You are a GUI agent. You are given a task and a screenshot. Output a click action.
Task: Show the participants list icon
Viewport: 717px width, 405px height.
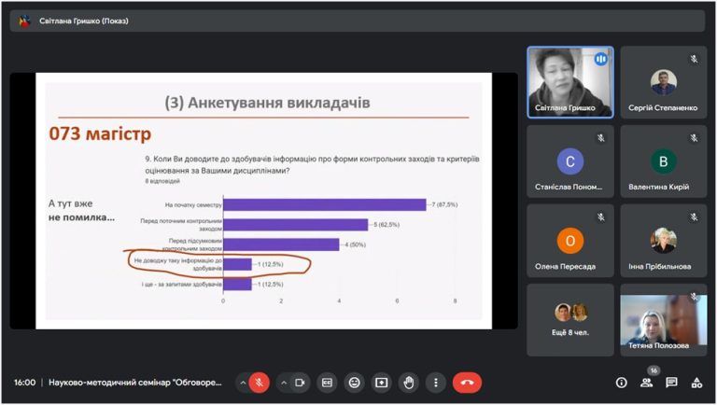(x=646, y=383)
